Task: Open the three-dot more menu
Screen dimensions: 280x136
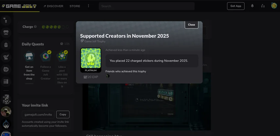Action: (x=88, y=6)
